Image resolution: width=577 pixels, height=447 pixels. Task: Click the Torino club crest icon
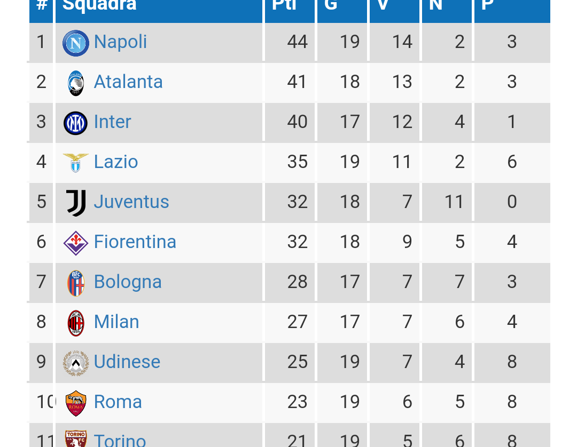pos(76,440)
